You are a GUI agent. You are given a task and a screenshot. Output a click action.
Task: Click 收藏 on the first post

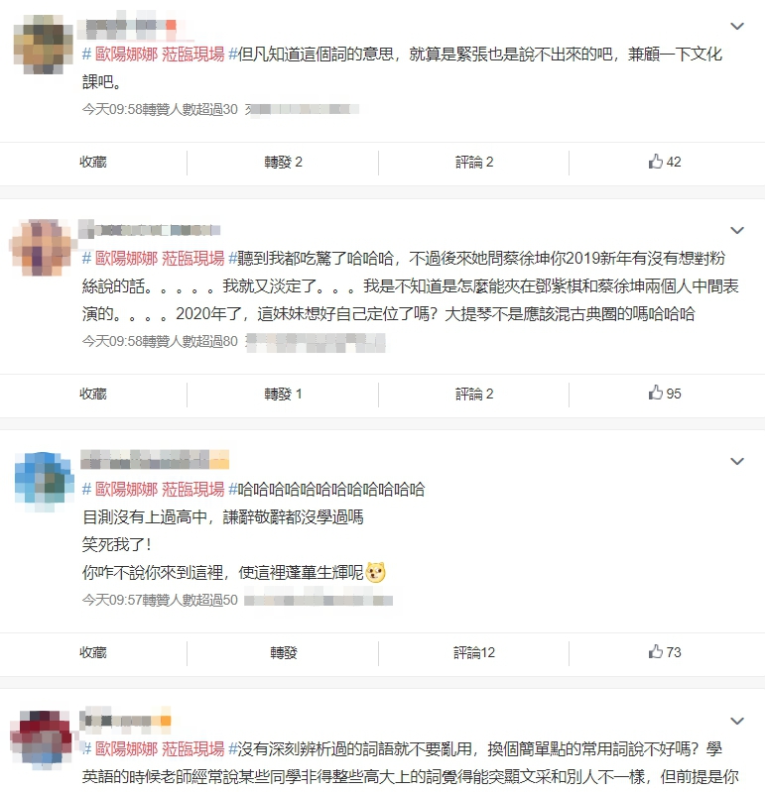93,163
